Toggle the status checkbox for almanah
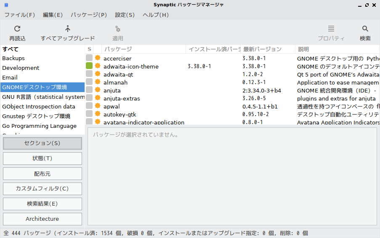This screenshot has height=238, width=380. (89, 82)
